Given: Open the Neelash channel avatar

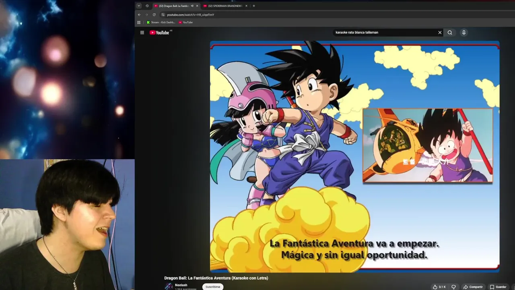Looking at the screenshot, I should tap(169, 286).
